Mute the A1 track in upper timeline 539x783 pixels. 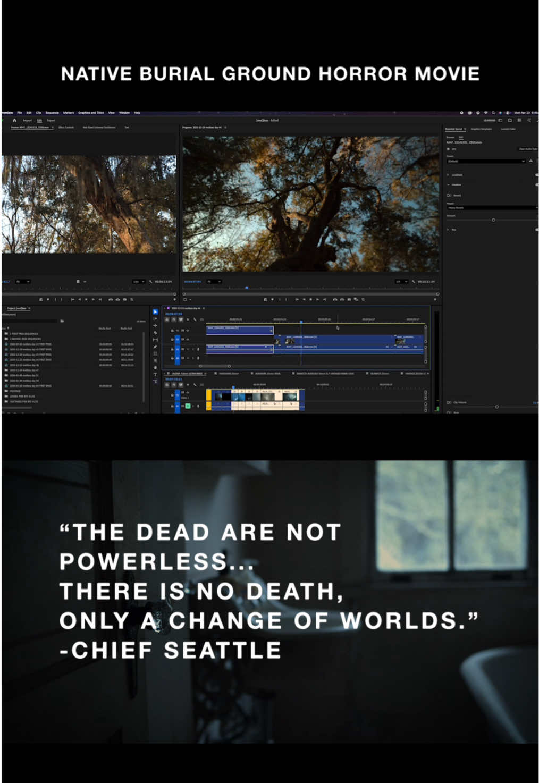188,349
